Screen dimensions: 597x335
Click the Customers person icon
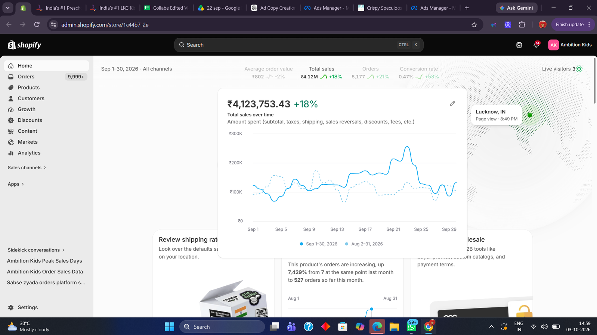[11, 98]
